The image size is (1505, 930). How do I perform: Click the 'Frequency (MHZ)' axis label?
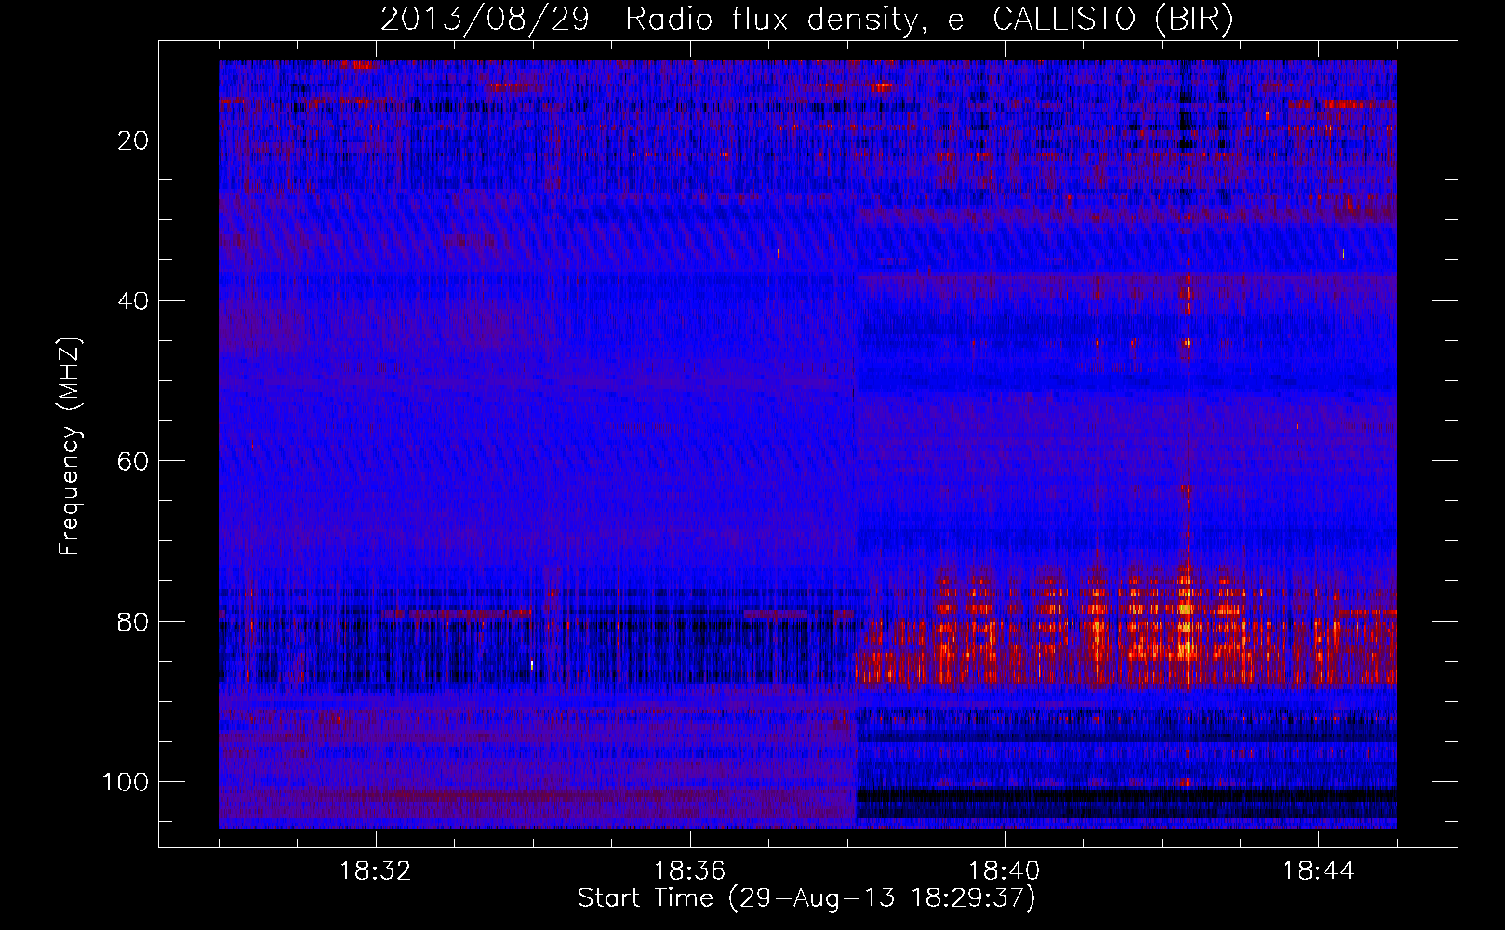click(71, 446)
